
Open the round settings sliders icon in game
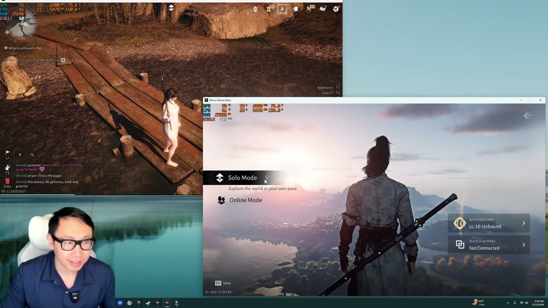tap(336, 9)
